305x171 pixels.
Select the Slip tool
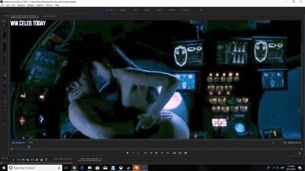tap(32, 160)
